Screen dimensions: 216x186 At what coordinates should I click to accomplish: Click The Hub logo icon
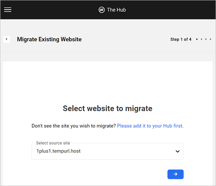[102, 10]
